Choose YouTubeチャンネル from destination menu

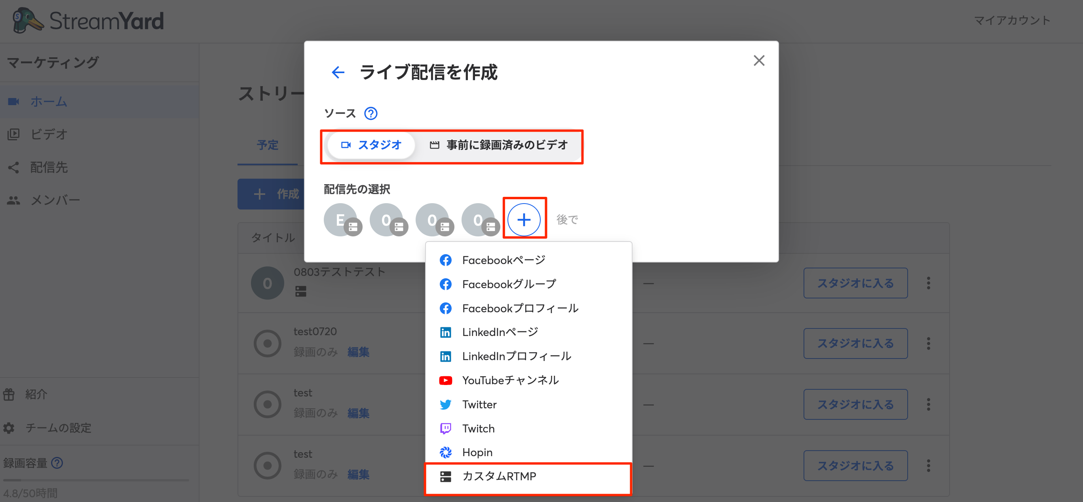click(528, 380)
